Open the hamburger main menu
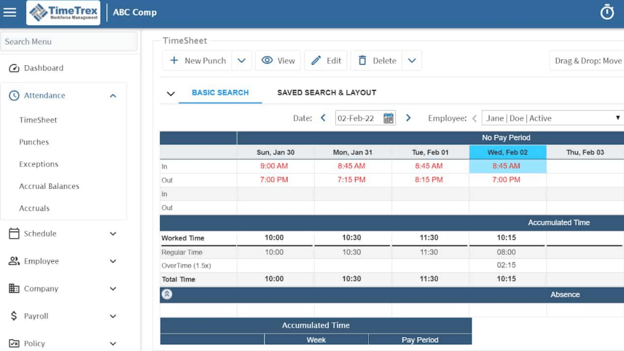The height and width of the screenshot is (351, 624). [10, 12]
